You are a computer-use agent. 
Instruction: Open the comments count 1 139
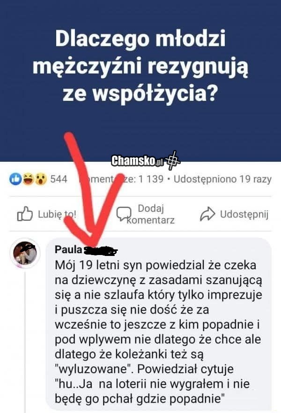click(x=121, y=179)
